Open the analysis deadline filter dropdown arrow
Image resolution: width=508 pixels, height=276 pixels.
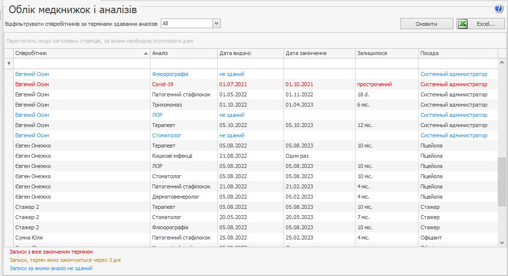pos(217,23)
